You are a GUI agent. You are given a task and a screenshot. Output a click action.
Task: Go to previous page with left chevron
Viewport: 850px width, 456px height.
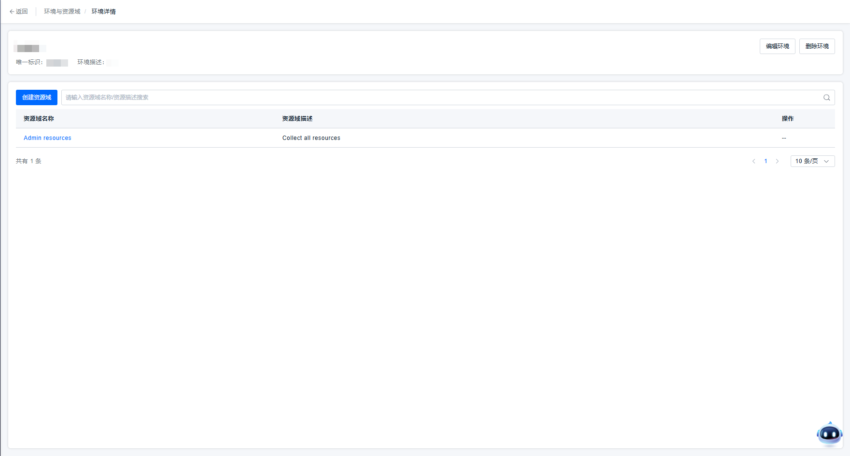[x=753, y=161]
